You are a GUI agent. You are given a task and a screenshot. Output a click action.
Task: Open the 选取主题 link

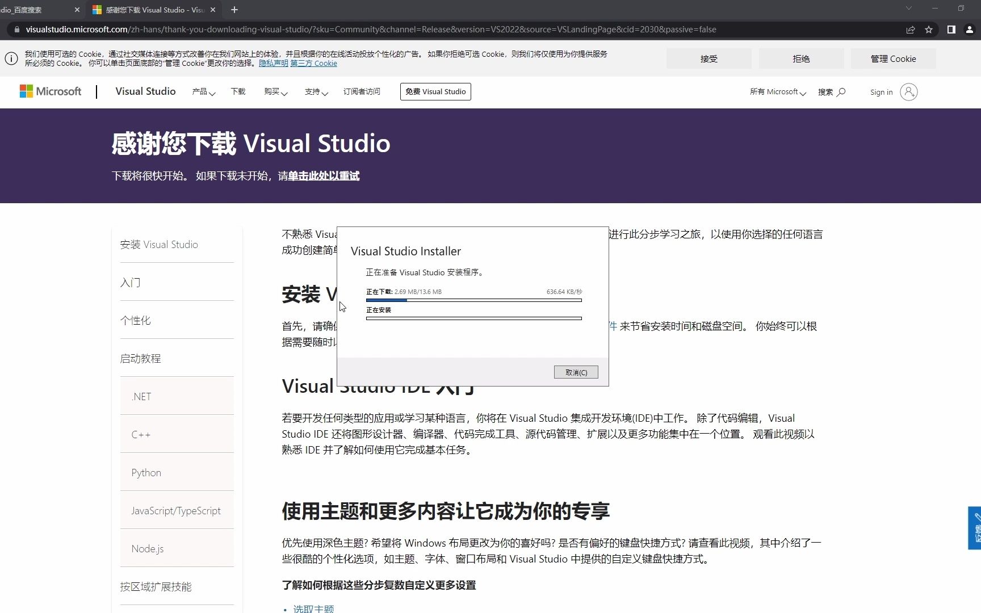pyautogui.click(x=313, y=608)
